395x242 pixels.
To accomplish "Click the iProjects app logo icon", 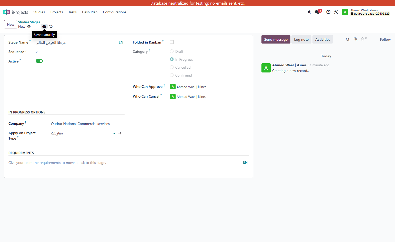I will [x=7, y=12].
